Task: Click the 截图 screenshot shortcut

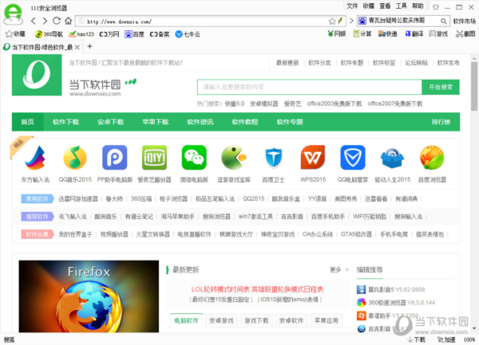Action: click(x=465, y=33)
